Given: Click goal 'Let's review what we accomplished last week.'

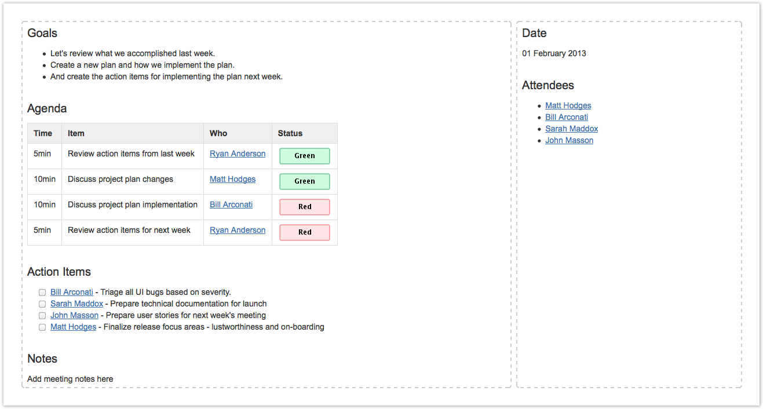Looking at the screenshot, I should [133, 53].
